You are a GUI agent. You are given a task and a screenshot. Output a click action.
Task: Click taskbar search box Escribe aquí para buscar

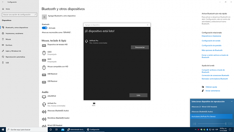click(27, 129)
